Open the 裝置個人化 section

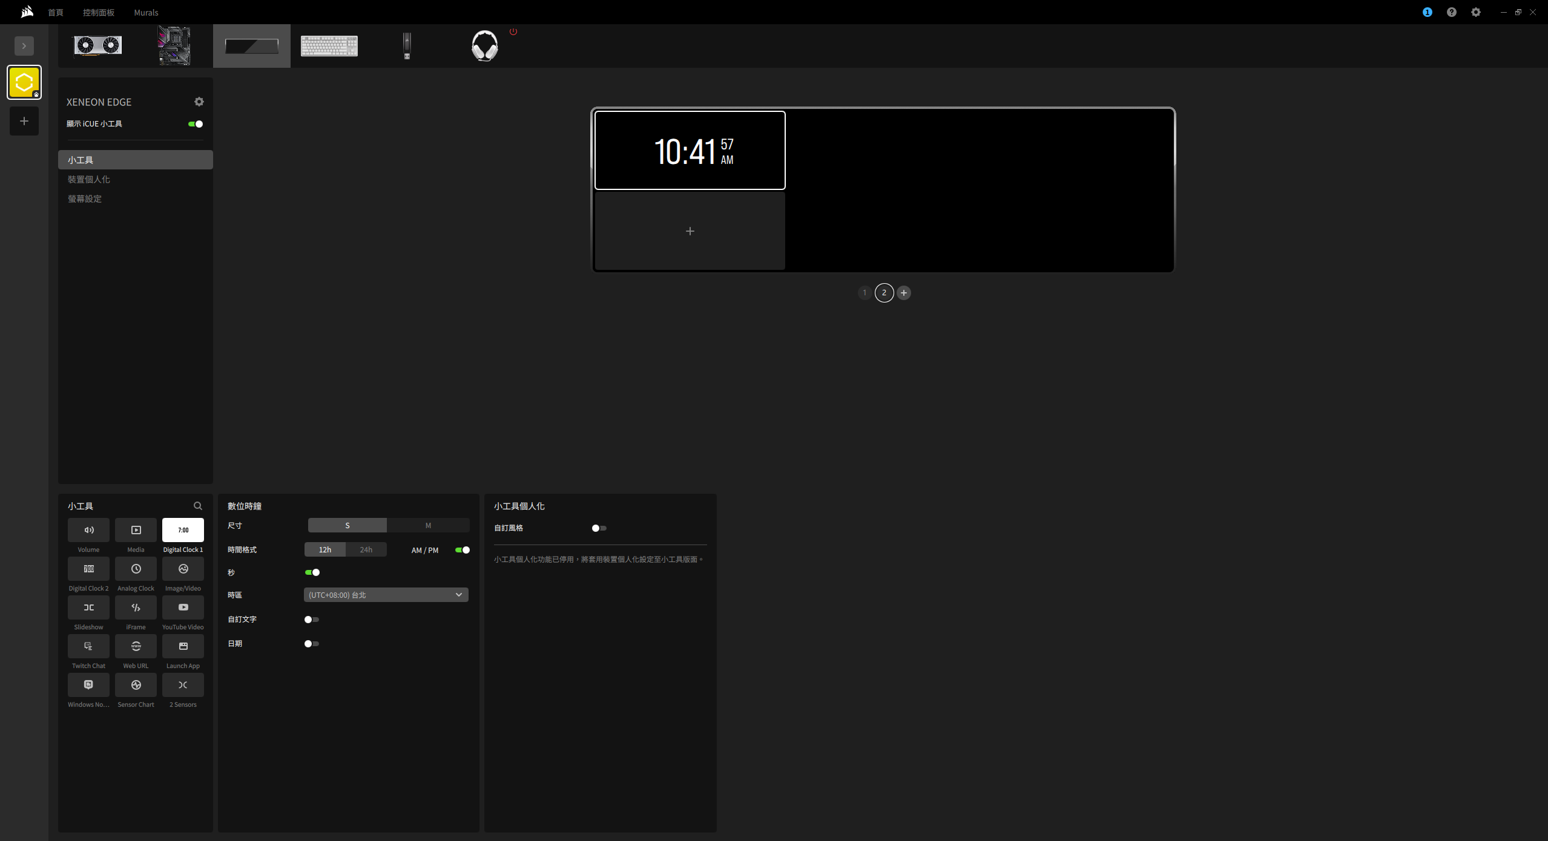(89, 179)
